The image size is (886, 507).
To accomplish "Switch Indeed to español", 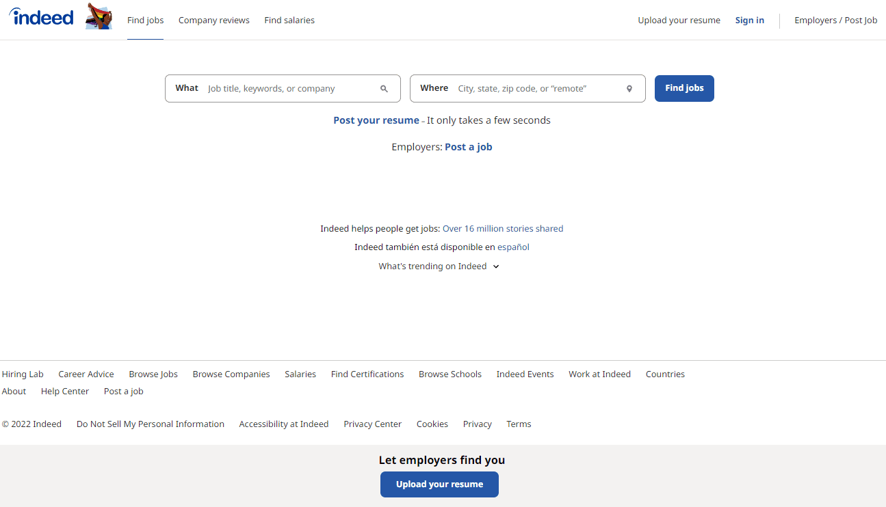I will click(513, 247).
